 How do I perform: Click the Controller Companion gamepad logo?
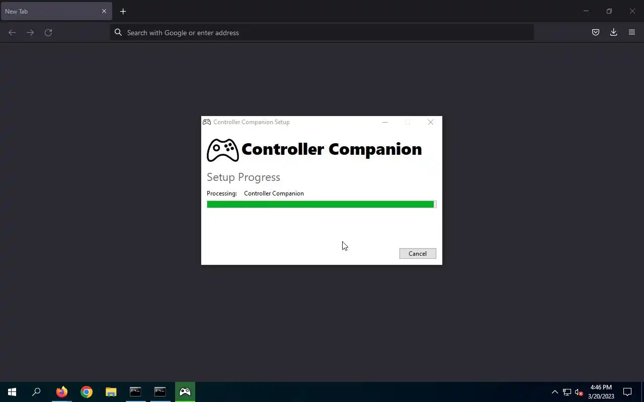click(223, 150)
